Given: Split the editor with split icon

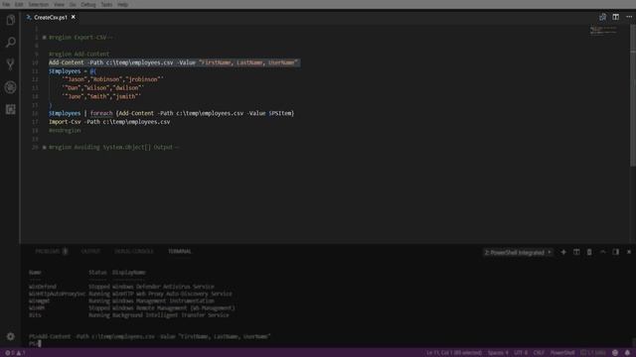Looking at the screenshot, I should coord(616,17).
